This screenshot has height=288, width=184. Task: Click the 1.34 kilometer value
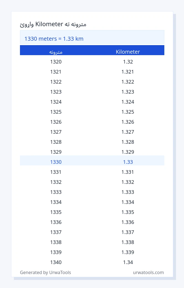(x=128, y=262)
